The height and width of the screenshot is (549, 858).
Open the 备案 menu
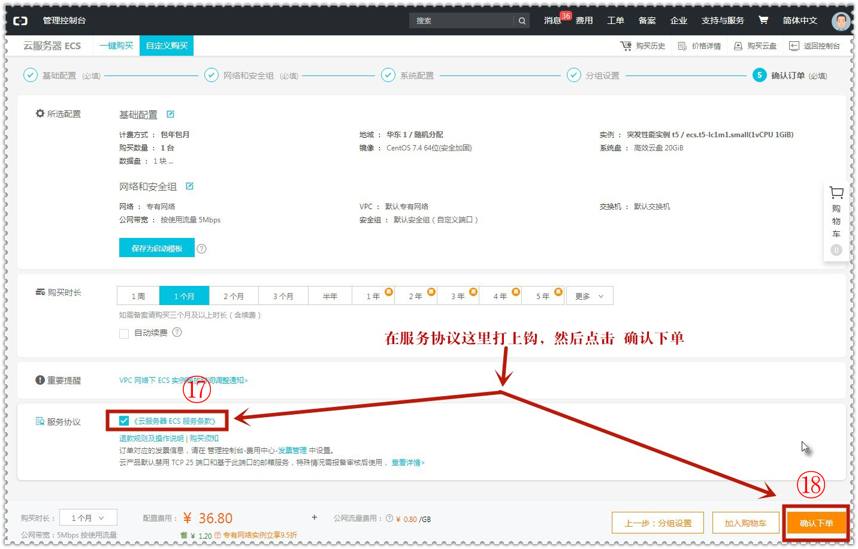coord(647,20)
